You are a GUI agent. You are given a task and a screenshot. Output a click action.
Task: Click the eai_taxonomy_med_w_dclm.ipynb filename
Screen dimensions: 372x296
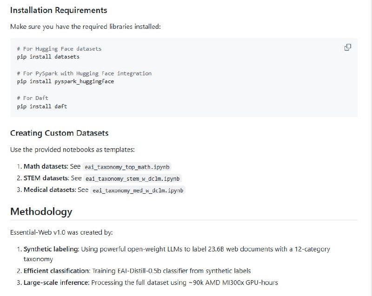click(138, 190)
